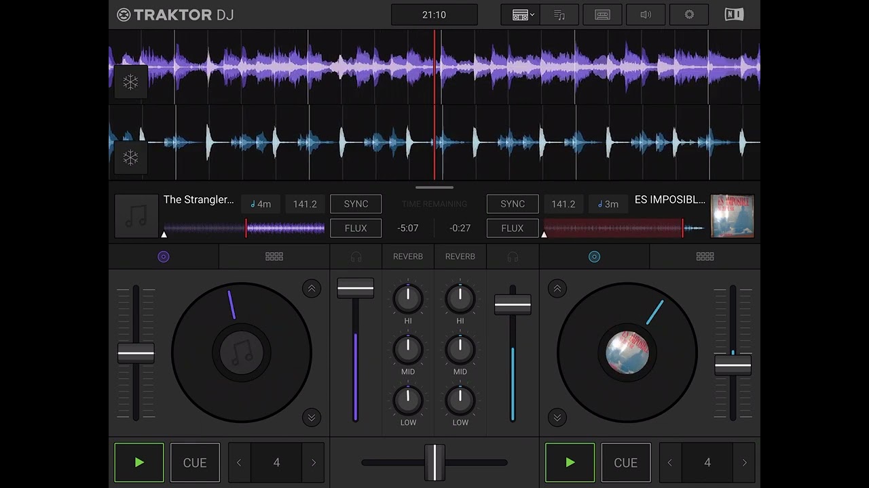The image size is (869, 488).
Task: Click the blue lower deck waveform
Action: pos(434,142)
